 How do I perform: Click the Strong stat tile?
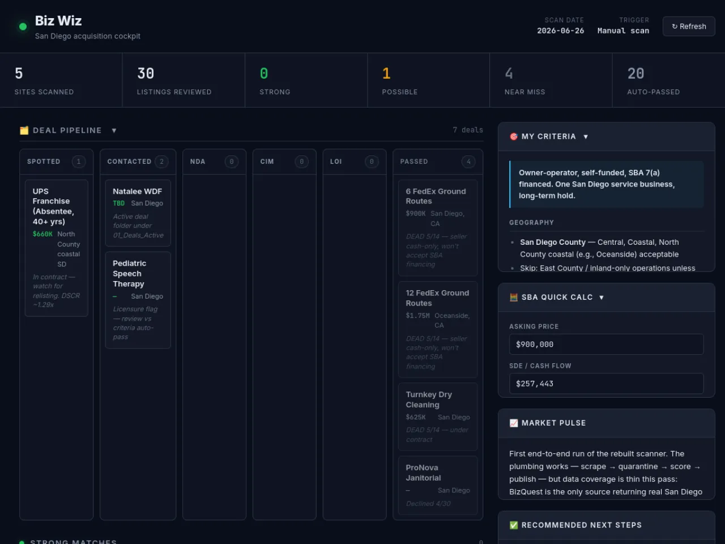306,80
